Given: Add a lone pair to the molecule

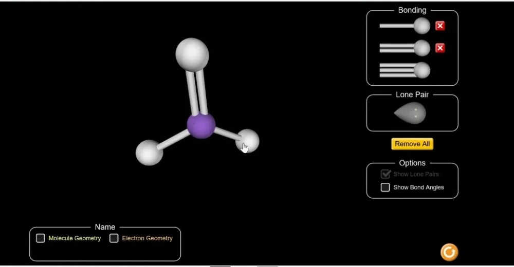Looking at the screenshot, I should point(410,113).
